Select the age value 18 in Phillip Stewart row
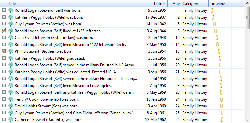This screenshot has width=250, height=123. click(x=177, y=51)
